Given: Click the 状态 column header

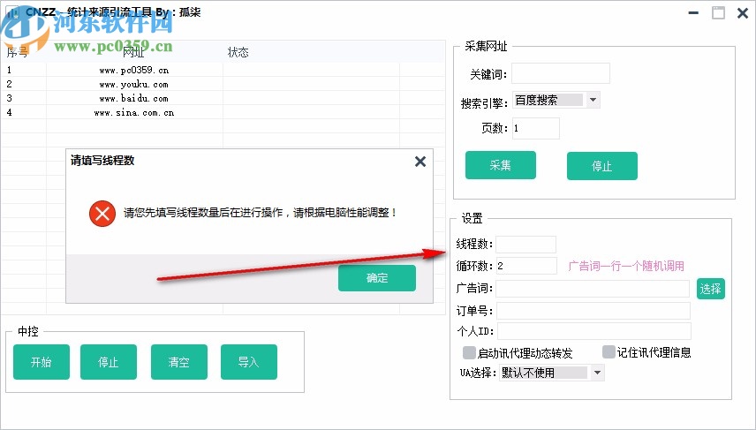Looking at the screenshot, I should click(x=238, y=52).
